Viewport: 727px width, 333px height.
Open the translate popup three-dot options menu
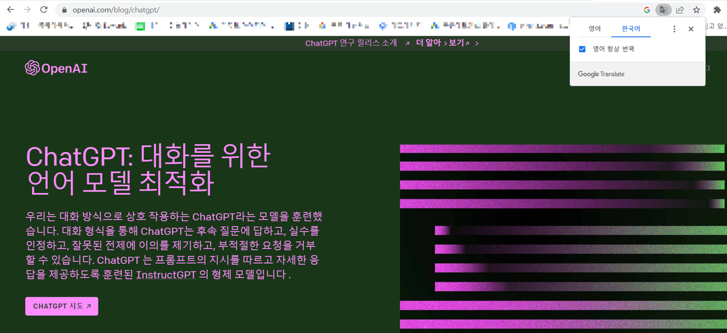[674, 28]
